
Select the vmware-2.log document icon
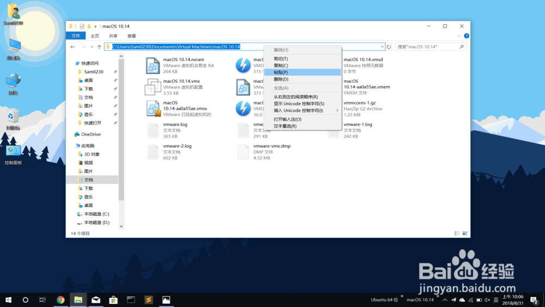pyautogui.click(x=153, y=152)
